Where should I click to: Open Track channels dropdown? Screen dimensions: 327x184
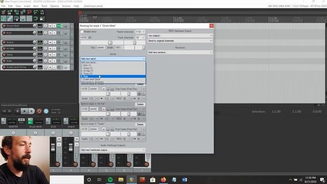click(x=140, y=37)
